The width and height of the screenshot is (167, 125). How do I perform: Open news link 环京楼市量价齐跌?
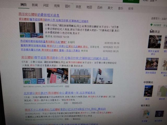pos(50,50)
